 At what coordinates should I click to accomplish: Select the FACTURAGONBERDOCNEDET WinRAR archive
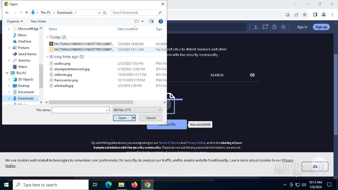[x=84, y=44]
